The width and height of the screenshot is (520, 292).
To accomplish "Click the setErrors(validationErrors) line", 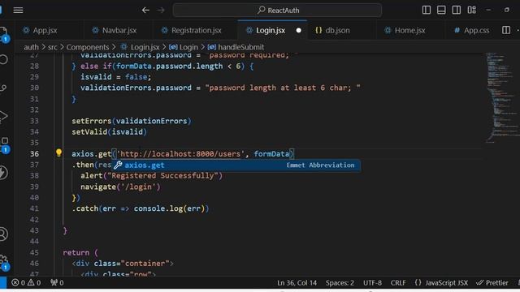I will click(x=132, y=121).
